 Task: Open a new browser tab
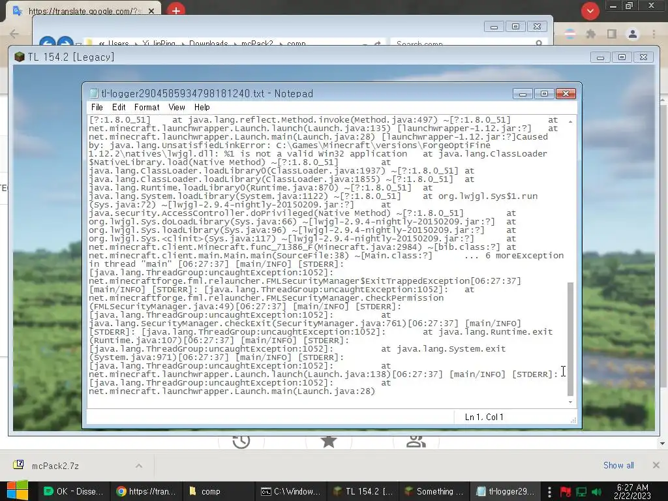coord(176,10)
